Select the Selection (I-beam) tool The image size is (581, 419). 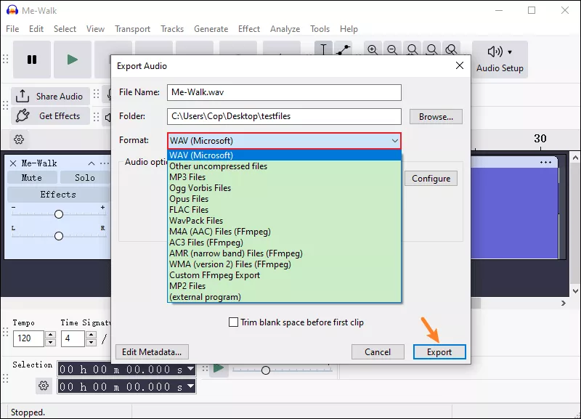click(323, 49)
